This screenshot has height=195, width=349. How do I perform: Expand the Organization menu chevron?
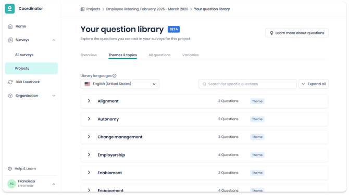click(54, 96)
